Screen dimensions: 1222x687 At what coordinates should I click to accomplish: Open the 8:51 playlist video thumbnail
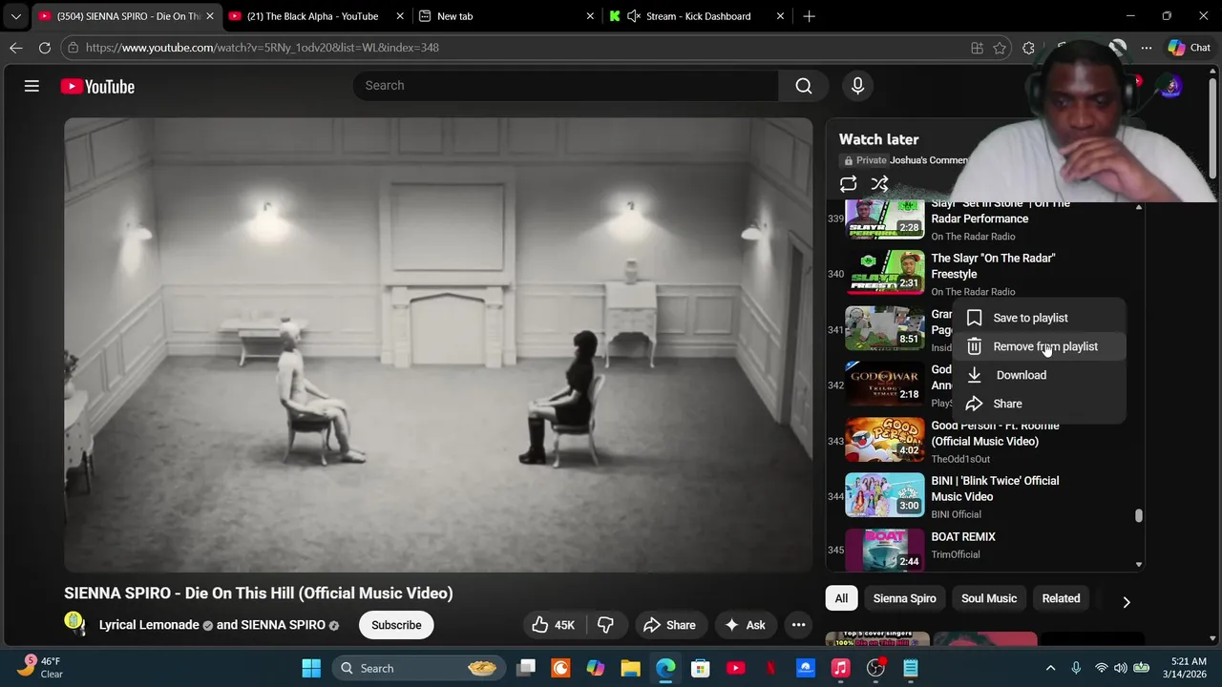click(x=885, y=329)
